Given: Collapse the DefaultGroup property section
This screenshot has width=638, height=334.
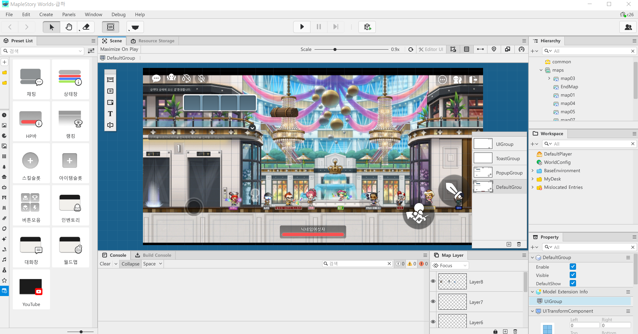Looking at the screenshot, I should coord(532,258).
